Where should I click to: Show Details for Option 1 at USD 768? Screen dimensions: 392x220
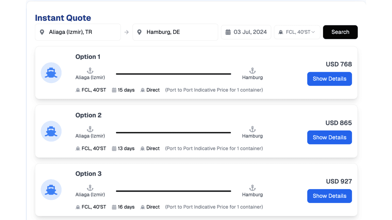click(329, 79)
